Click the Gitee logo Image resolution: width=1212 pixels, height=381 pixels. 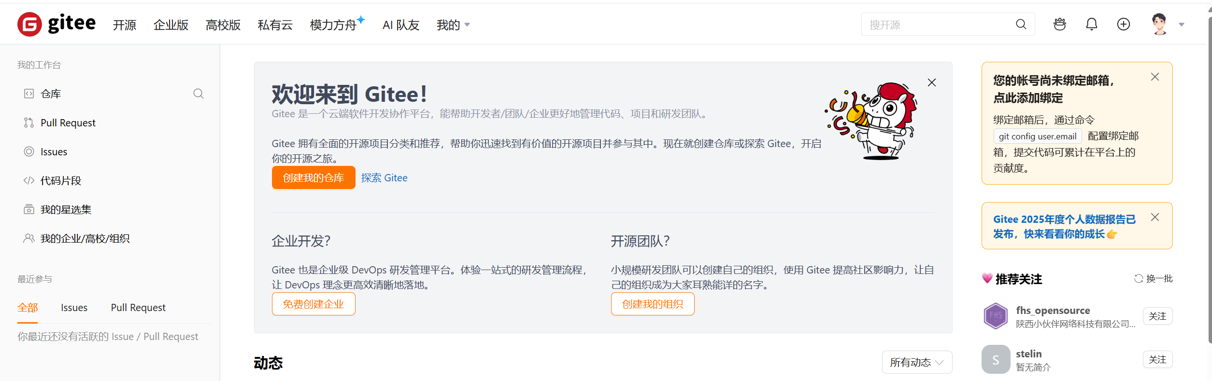coord(57,24)
